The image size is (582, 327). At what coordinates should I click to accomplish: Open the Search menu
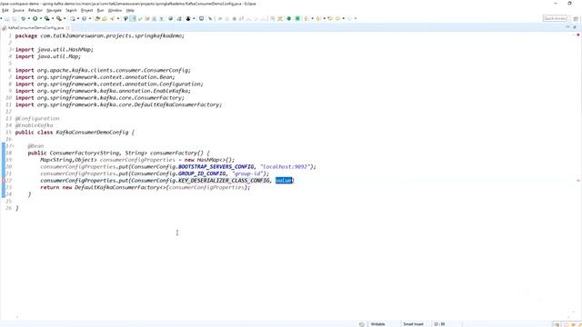71,10
